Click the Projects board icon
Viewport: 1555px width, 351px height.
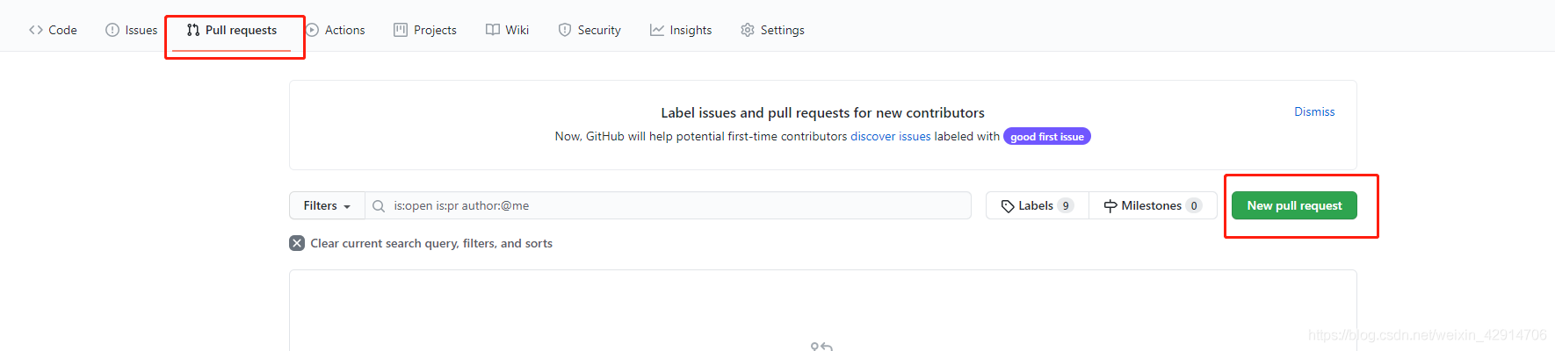401,30
